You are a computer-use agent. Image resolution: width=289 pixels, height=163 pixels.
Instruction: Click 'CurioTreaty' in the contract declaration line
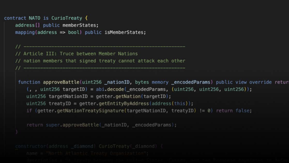pos(67,18)
